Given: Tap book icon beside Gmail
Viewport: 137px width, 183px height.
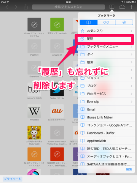Looking at the screenshot, I should pos(83,109).
